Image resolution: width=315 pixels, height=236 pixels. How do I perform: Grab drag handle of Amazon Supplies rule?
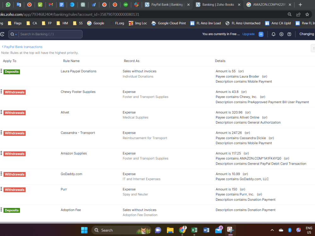1,153
